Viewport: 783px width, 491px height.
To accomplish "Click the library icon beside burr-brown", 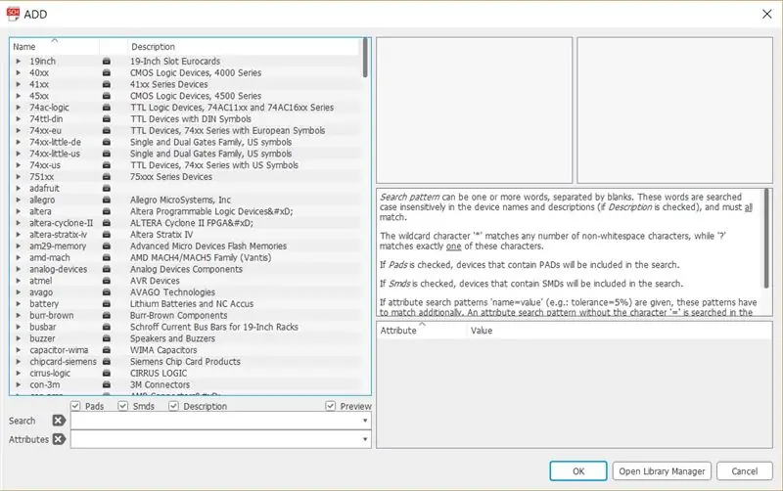I will [x=107, y=315].
